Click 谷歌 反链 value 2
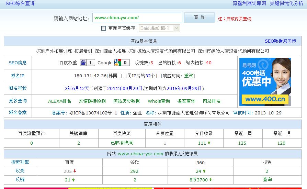Image resolution: width=307 pixels, height=189 pixels. coord(135,180)
